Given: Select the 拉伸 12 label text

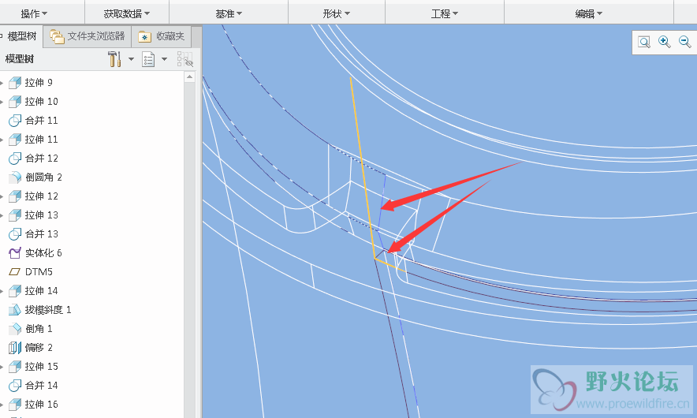Looking at the screenshot, I should click(x=41, y=196).
